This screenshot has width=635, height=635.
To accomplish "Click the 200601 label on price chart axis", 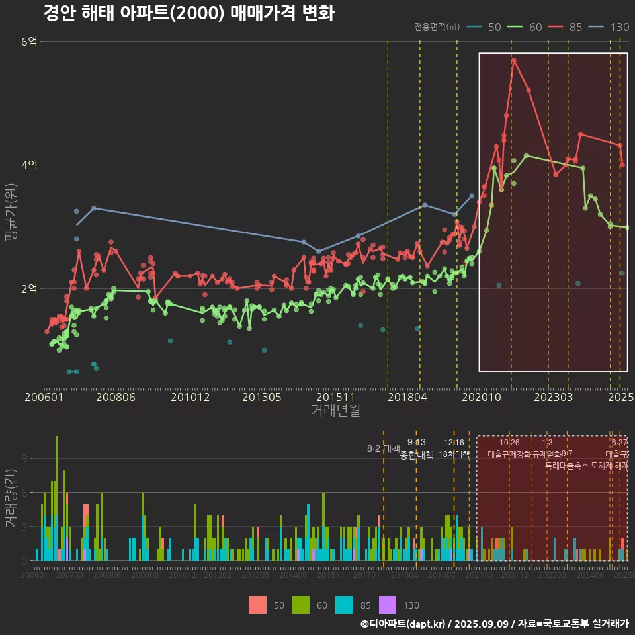I will [44, 397].
